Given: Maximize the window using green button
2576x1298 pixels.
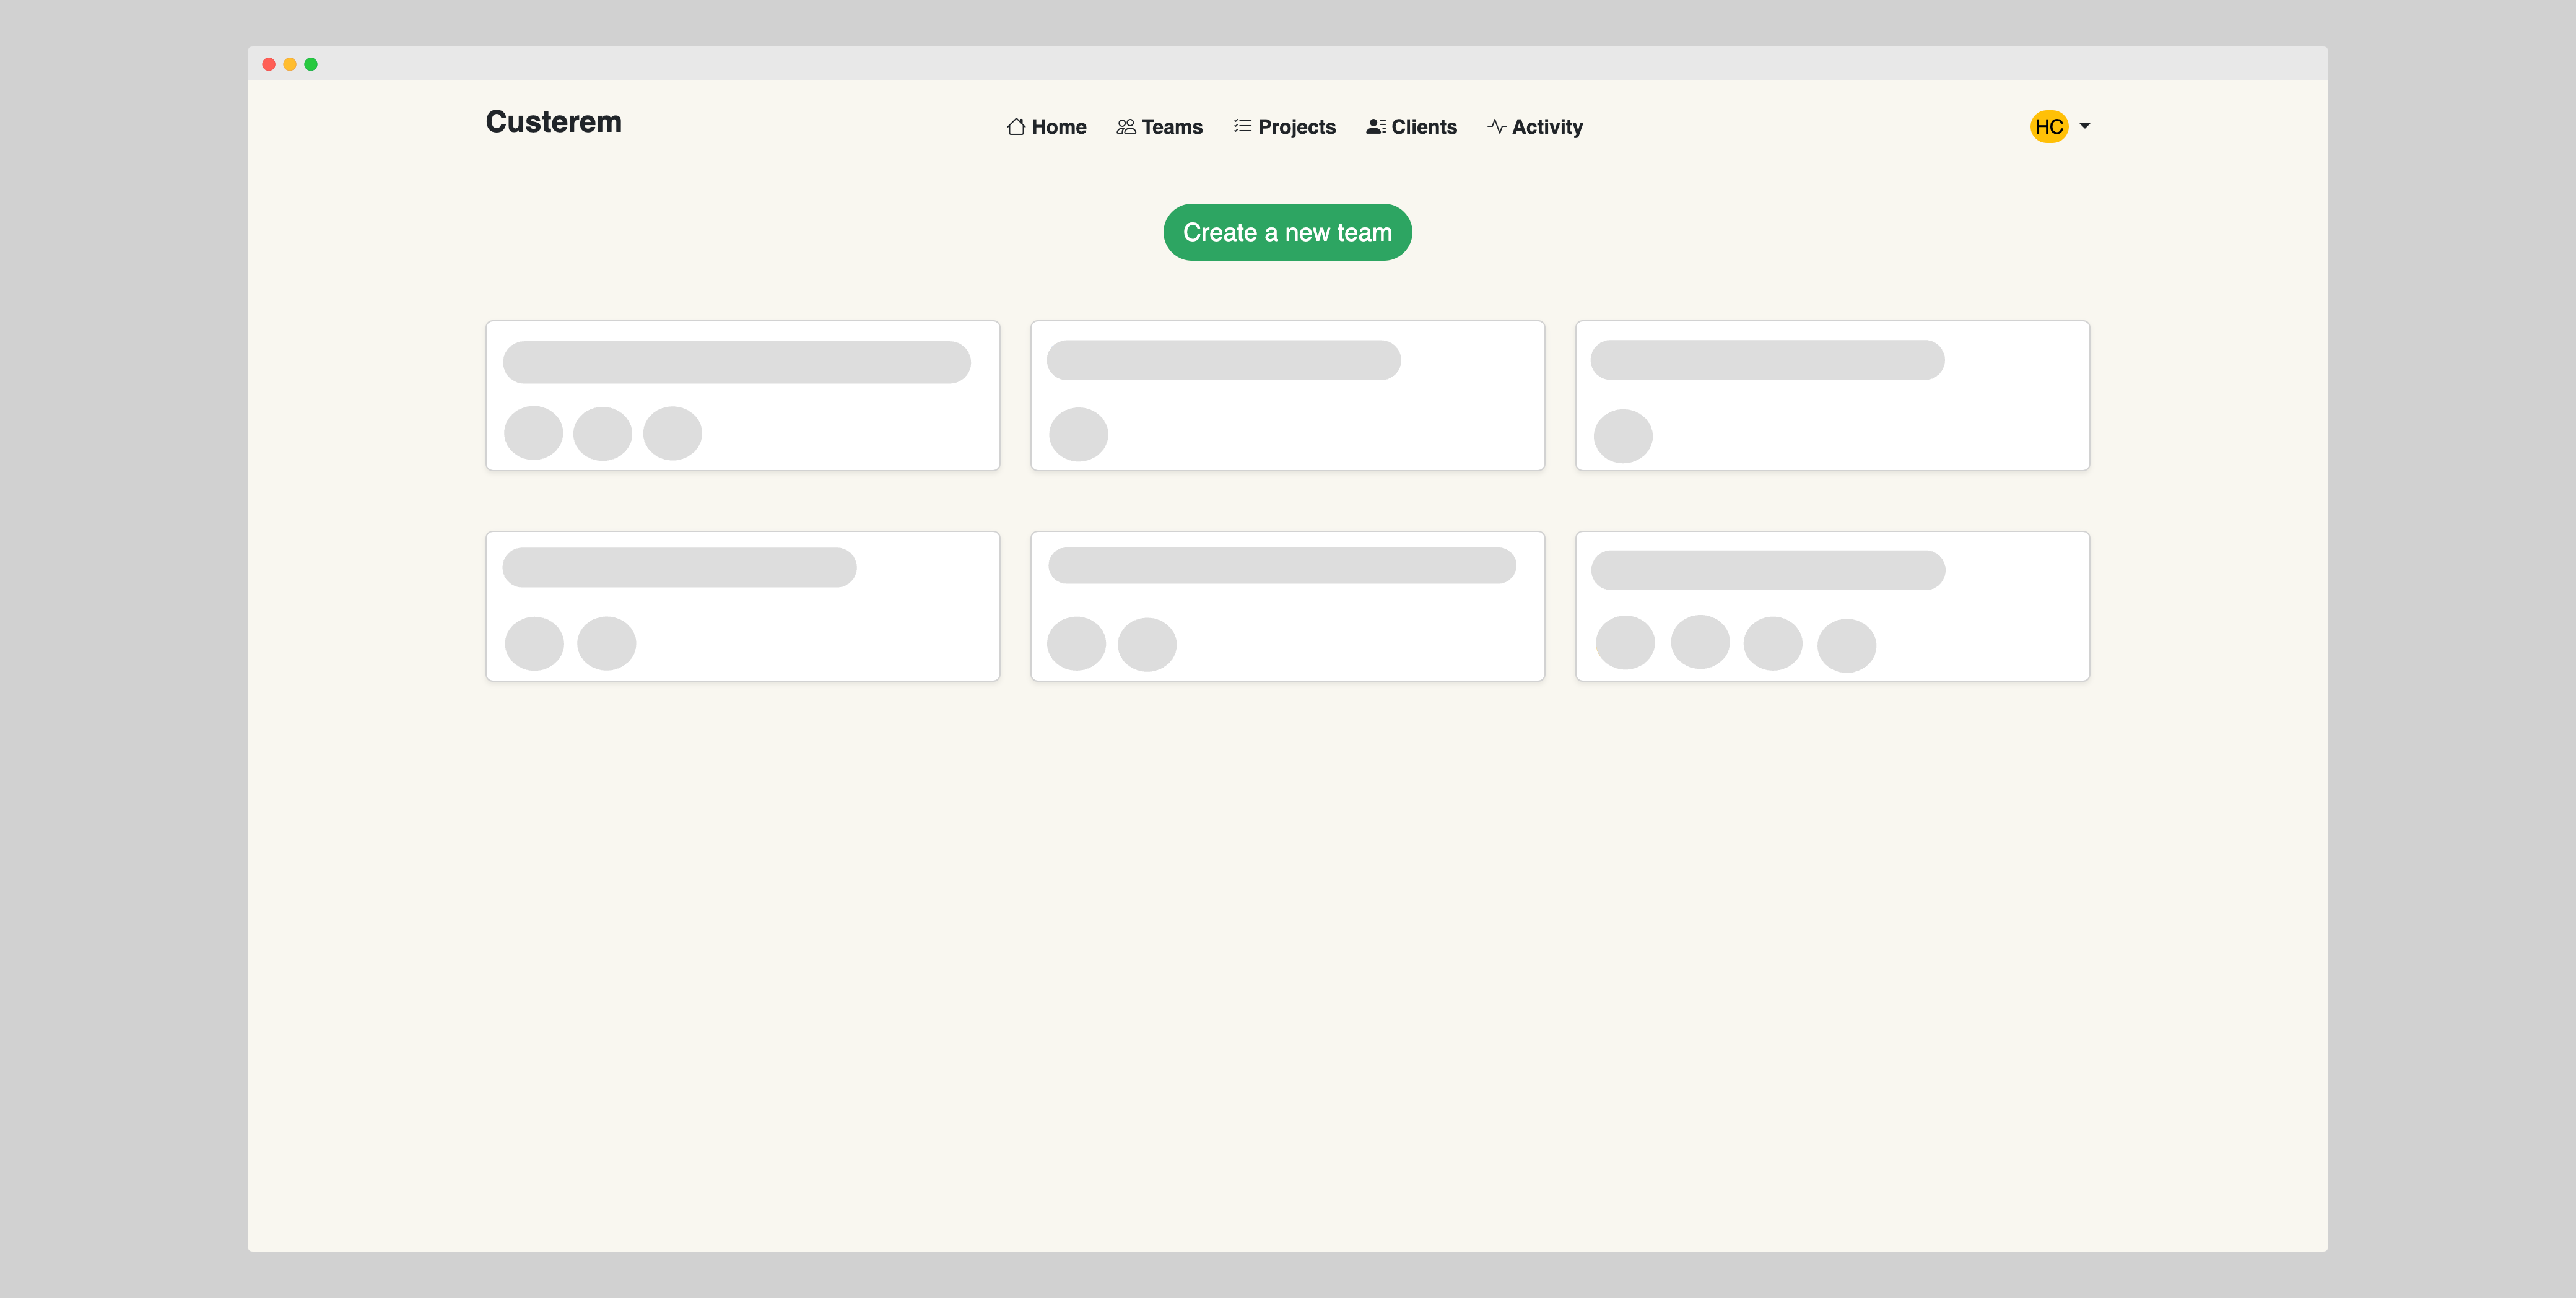Looking at the screenshot, I should (311, 64).
